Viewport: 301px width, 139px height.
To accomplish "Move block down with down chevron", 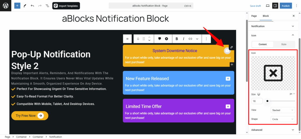I will [x=149, y=41].
